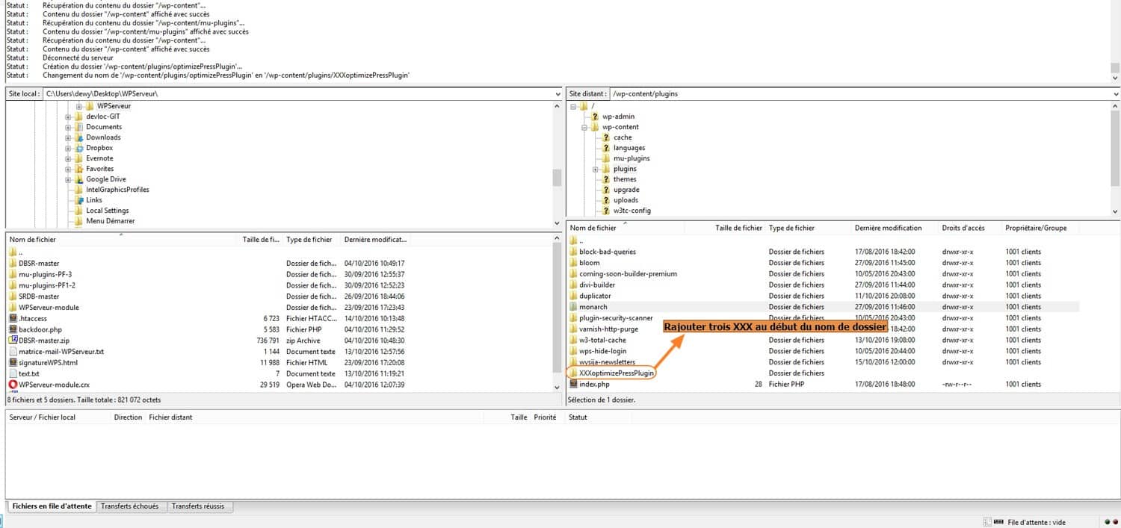1121x528 pixels.
Task: Switch to the Transferts échoués tab
Action: (x=131, y=506)
